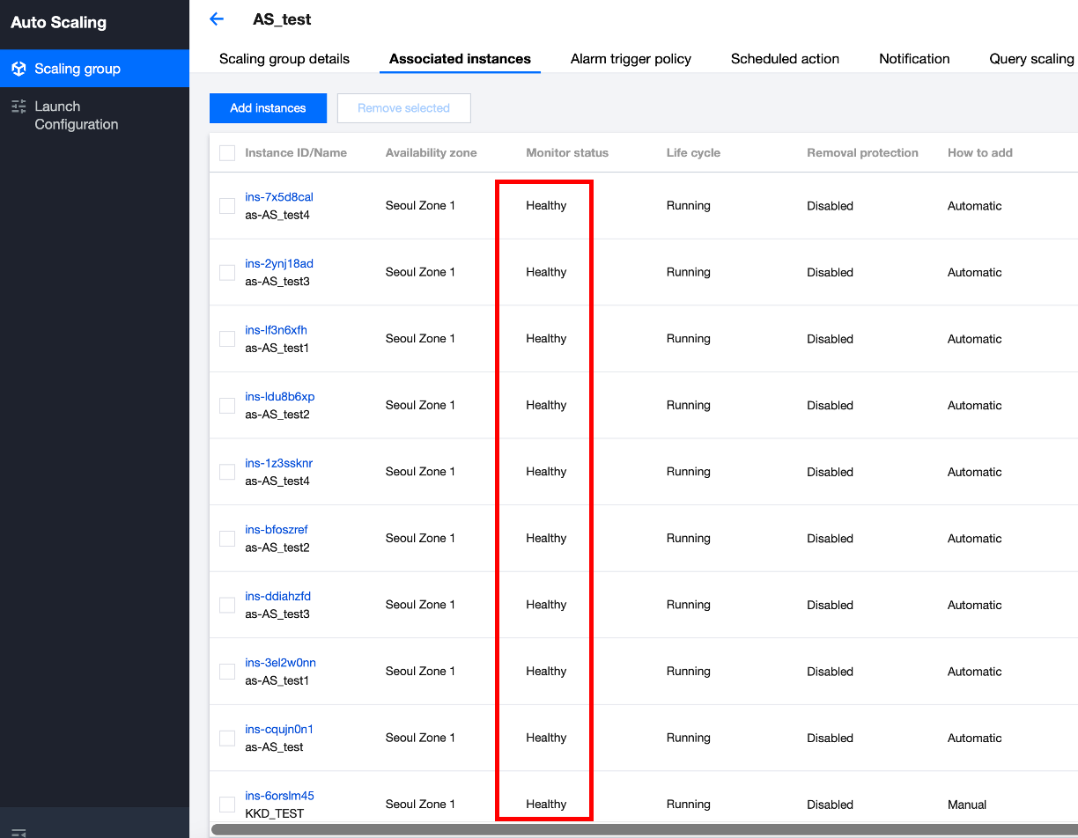Viewport: 1078px width, 838px height.
Task: Click the Launch Configuration sliders icon
Action: (x=18, y=107)
